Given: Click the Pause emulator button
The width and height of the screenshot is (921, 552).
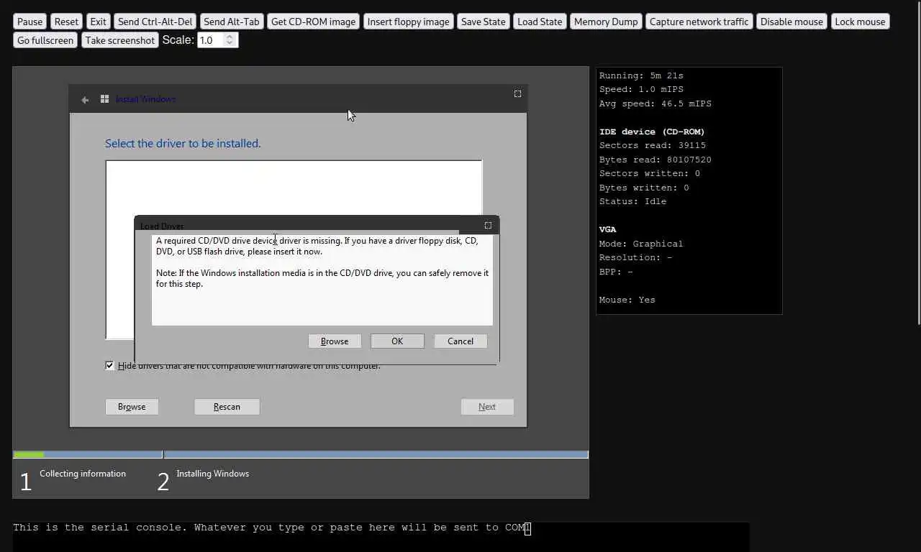Looking at the screenshot, I should [x=30, y=22].
